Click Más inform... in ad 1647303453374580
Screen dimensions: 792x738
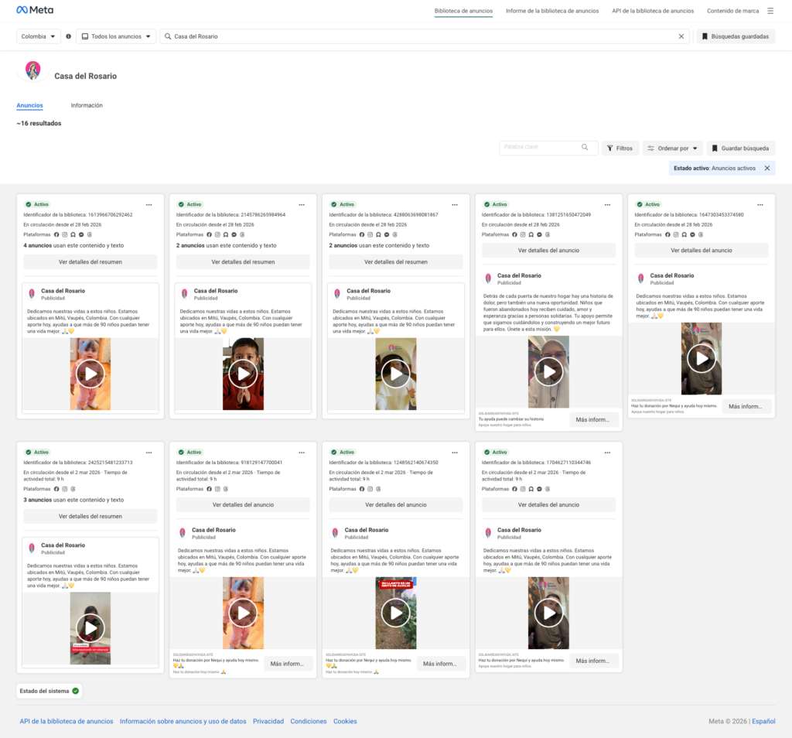click(x=746, y=406)
